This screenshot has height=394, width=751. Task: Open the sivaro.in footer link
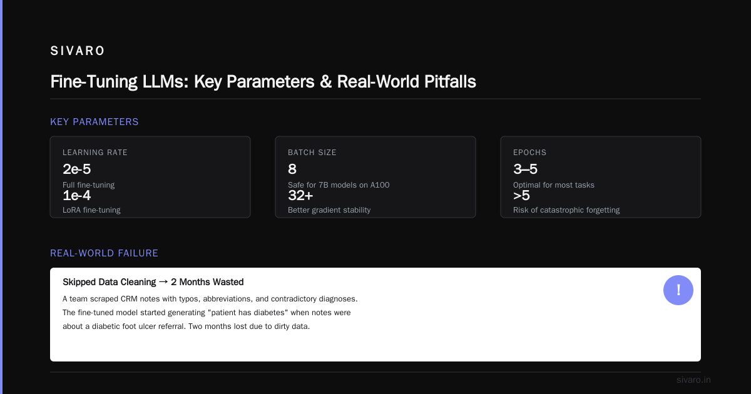click(693, 380)
